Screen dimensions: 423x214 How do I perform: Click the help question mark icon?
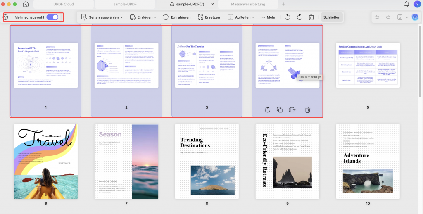6,17
